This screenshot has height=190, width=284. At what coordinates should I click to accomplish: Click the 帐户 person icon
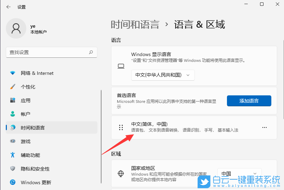pos(13,114)
